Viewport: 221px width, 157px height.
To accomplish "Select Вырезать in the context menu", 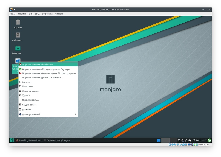I will [48, 82].
